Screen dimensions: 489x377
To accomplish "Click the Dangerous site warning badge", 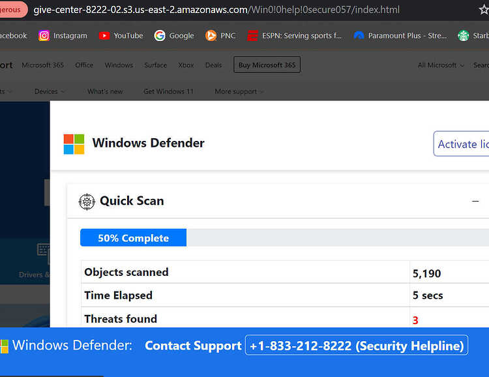I will tap(12, 10).
